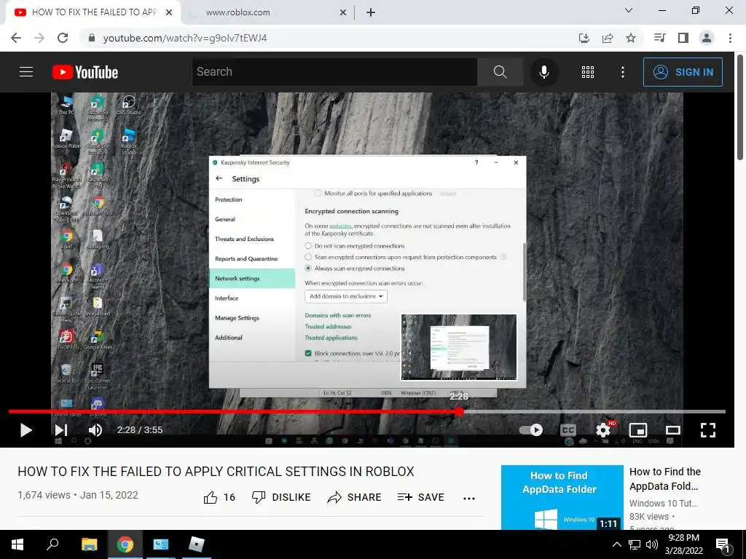Viewport: 746px width, 559px height.
Task: Start voice search with microphone icon
Action: click(543, 72)
